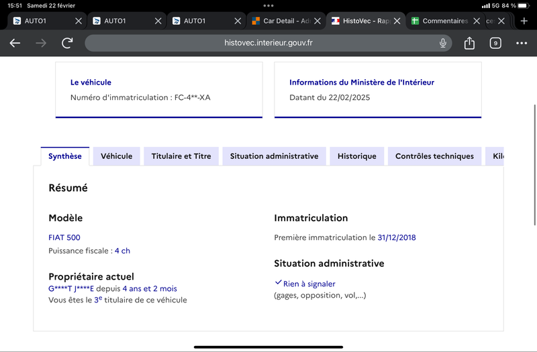The height and width of the screenshot is (352, 537).
Task: Open the browser three-dot menu
Action: click(522, 43)
